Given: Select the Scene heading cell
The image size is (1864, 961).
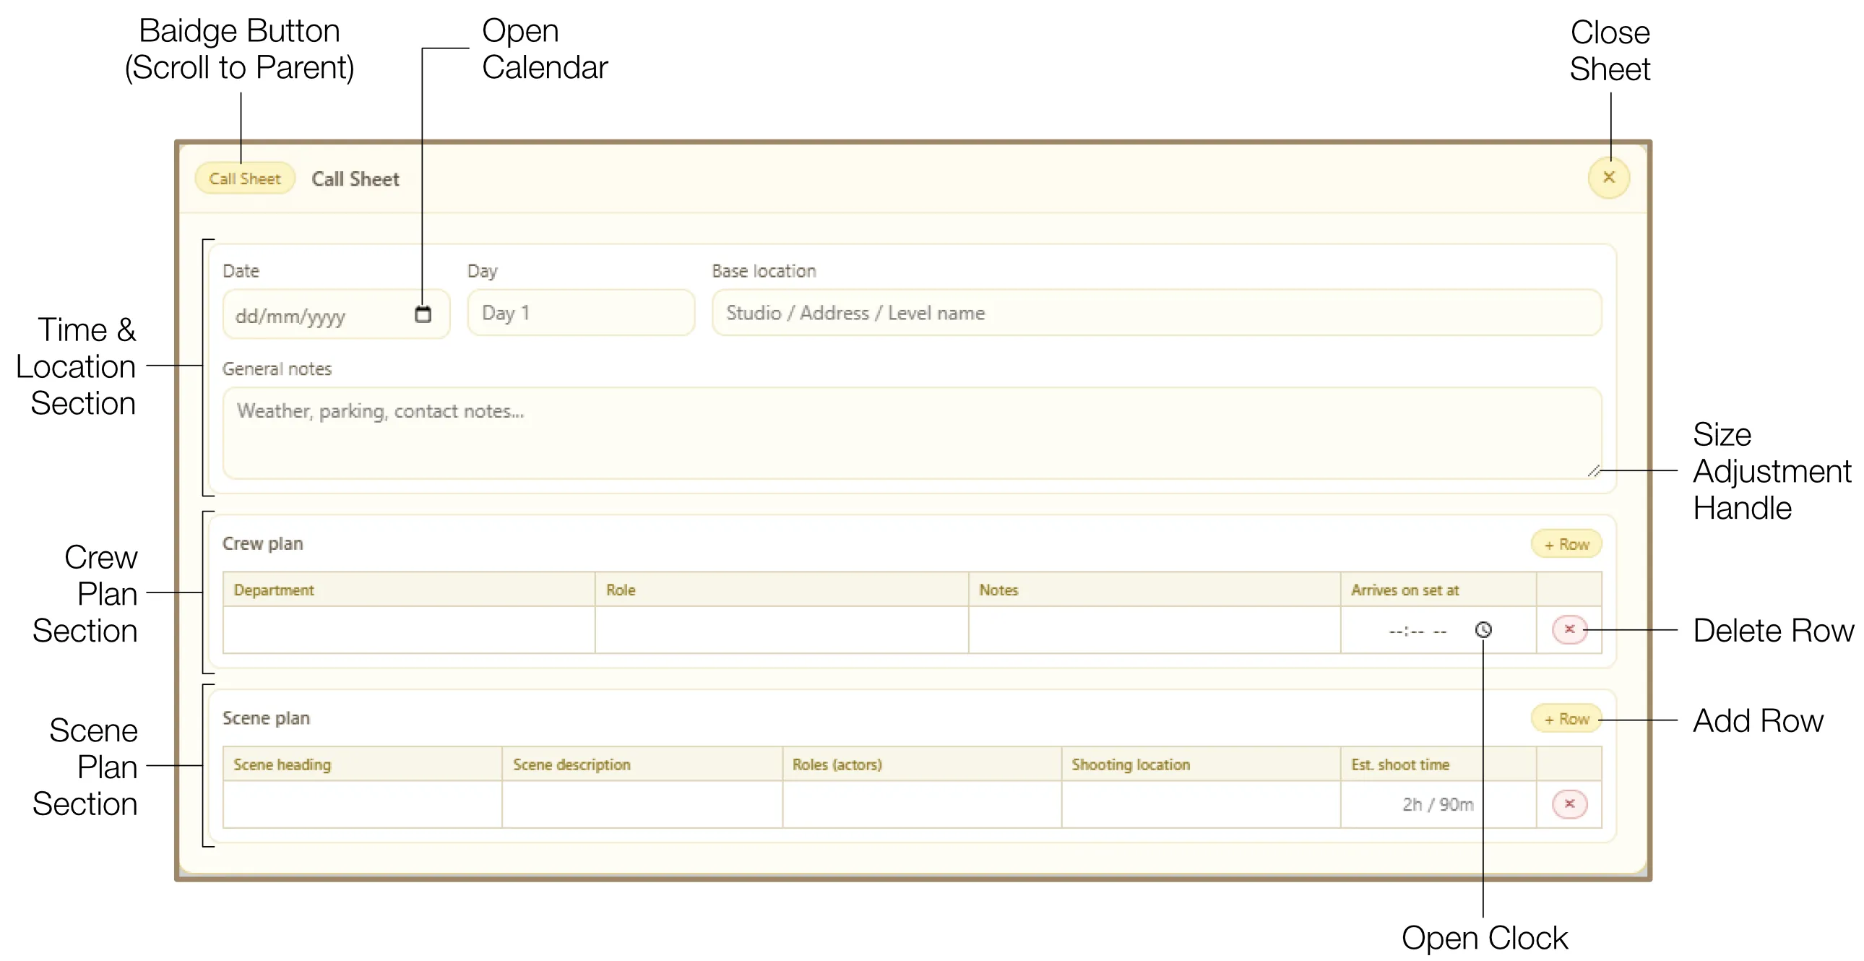Looking at the screenshot, I should [x=363, y=804].
